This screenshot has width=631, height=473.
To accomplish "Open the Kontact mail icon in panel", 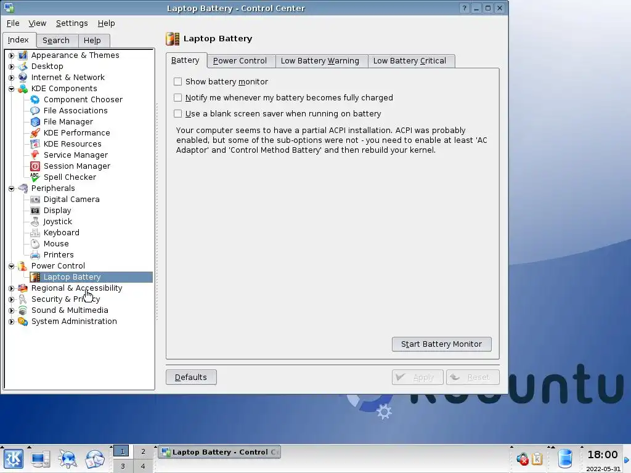I will click(x=94, y=459).
